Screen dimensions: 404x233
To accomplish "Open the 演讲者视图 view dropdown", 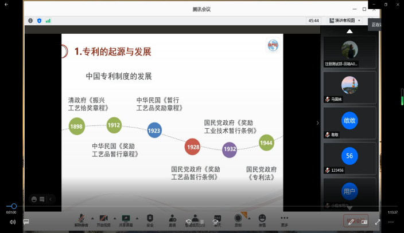I will [345, 21].
